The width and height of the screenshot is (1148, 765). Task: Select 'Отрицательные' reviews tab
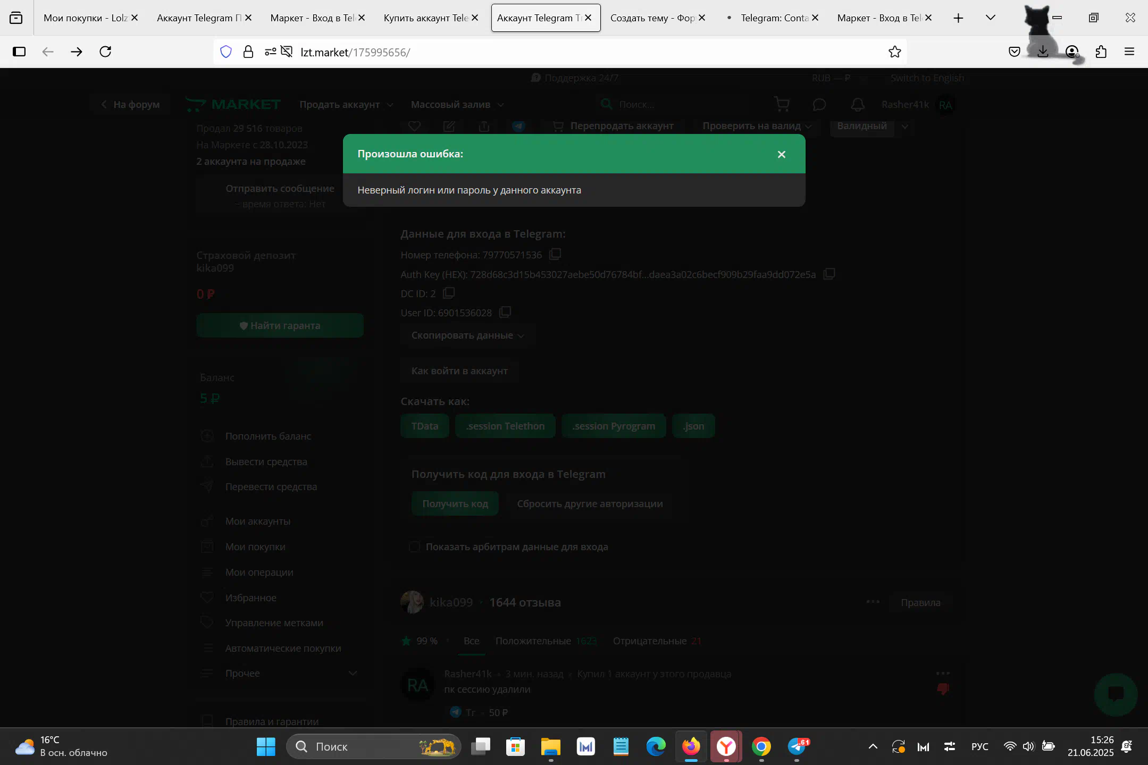click(x=657, y=641)
